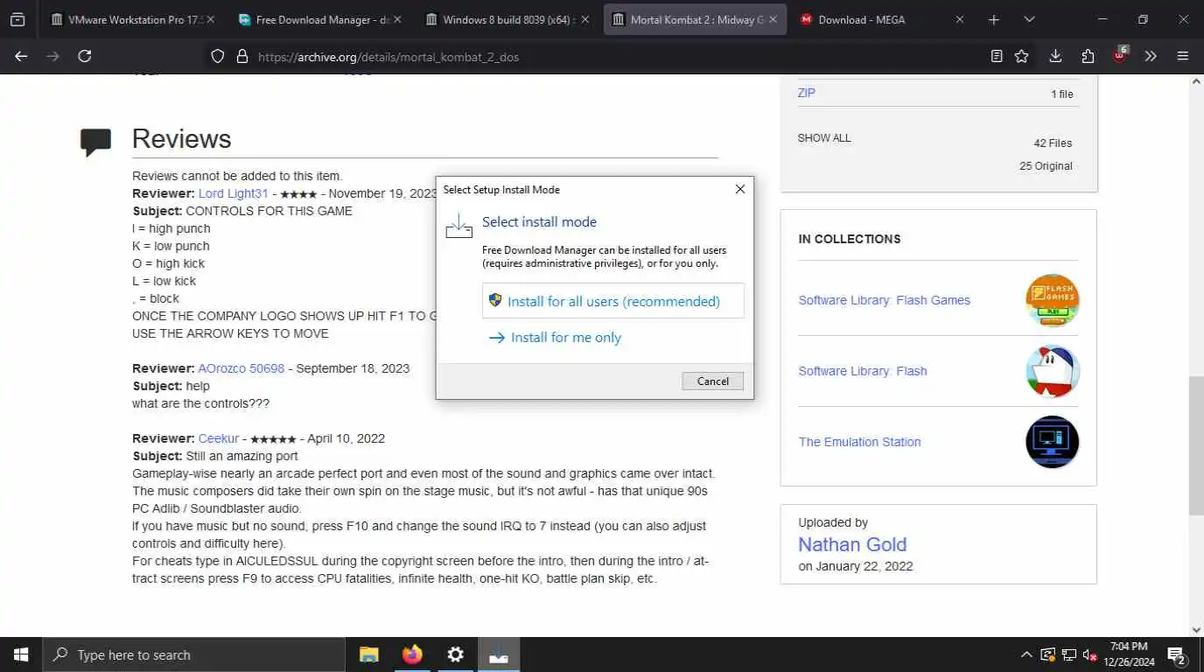Open reviewer Ceekur profile
The height and width of the screenshot is (672, 1204).
pos(219,438)
